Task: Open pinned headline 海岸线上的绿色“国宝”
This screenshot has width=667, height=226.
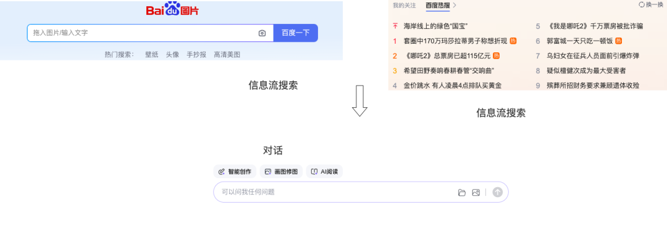Action: (435, 26)
